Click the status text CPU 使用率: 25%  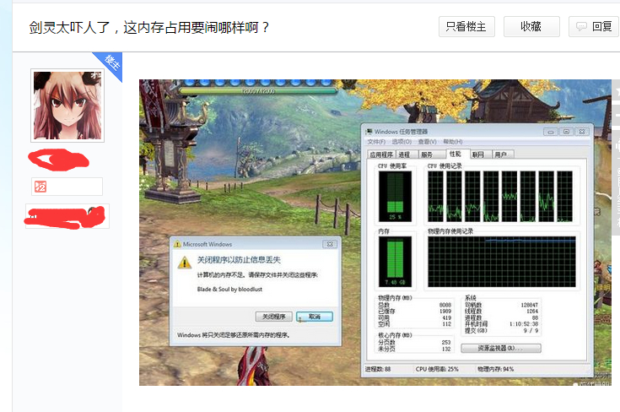437,369
